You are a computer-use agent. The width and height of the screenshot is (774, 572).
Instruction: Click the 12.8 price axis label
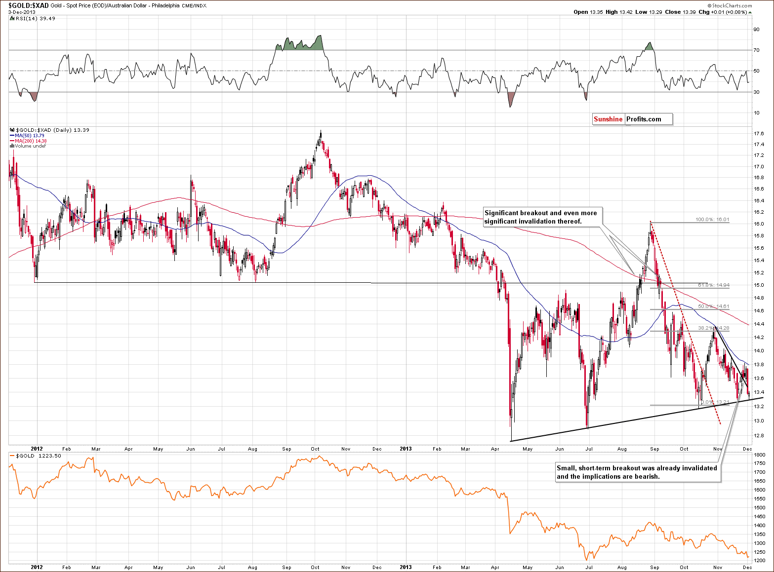[759, 436]
